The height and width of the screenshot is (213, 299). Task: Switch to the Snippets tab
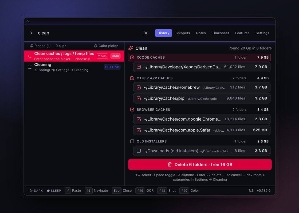(183, 33)
